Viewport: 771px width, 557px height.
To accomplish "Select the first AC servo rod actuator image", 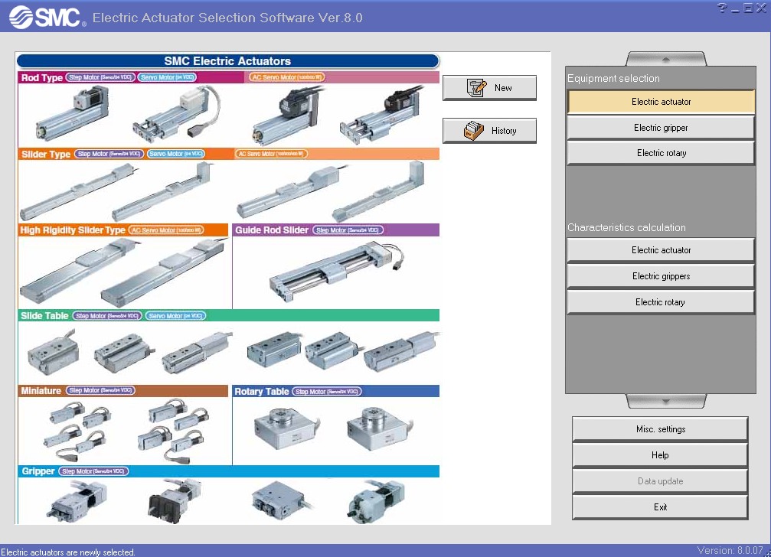I will (289, 115).
